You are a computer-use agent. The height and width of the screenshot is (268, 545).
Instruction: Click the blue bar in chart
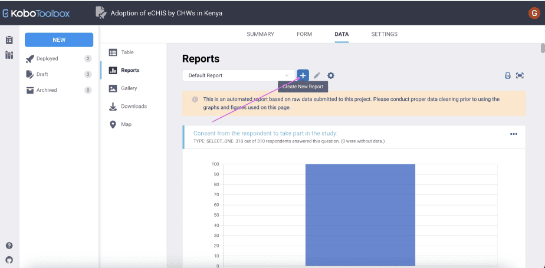coord(360,214)
